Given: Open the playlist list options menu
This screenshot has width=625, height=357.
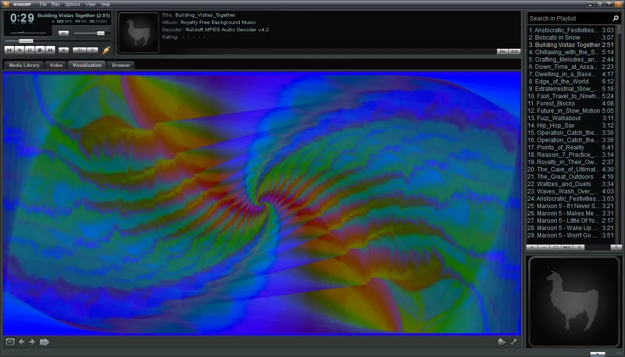Looking at the screenshot, I should pos(578,248).
